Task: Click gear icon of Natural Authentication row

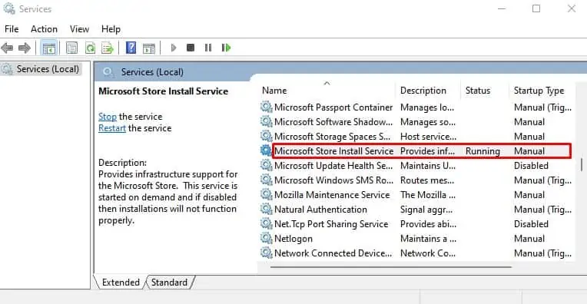Action: [266, 209]
